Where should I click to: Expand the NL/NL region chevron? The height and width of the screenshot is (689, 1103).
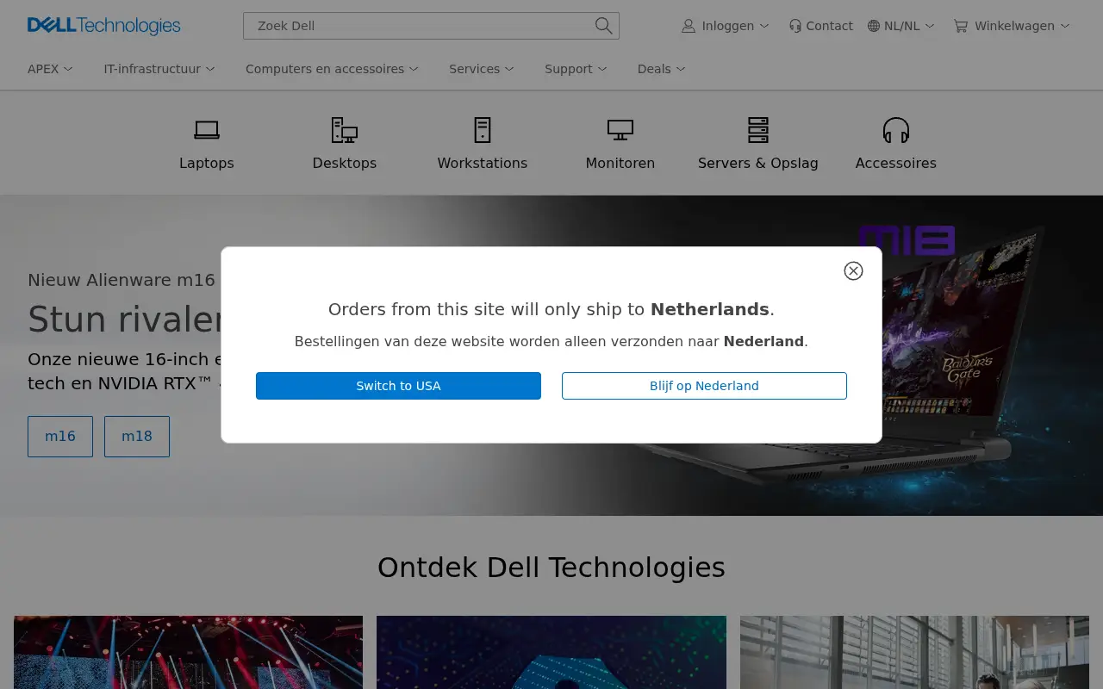coord(930,26)
